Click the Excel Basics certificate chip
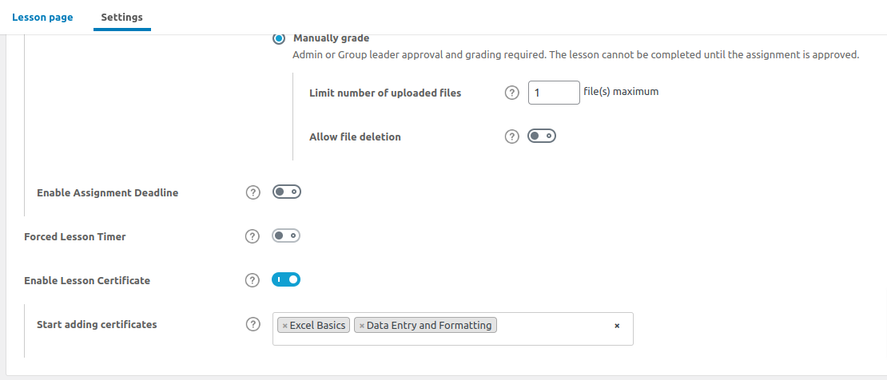 point(318,326)
